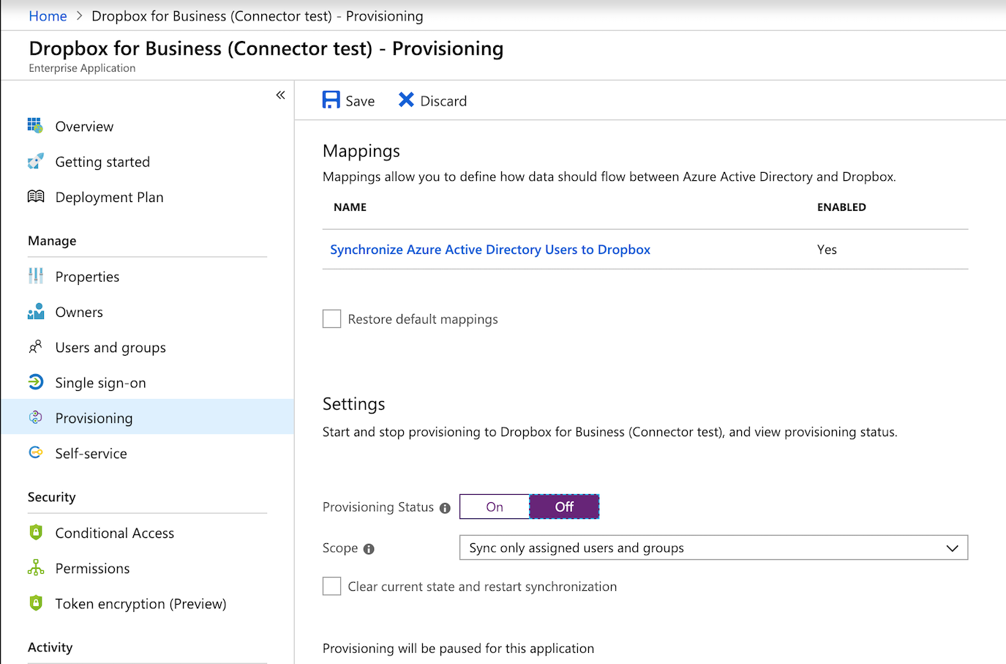Viewport: 1006px width, 664px height.
Task: Click the Owners people icon
Action: [35, 312]
